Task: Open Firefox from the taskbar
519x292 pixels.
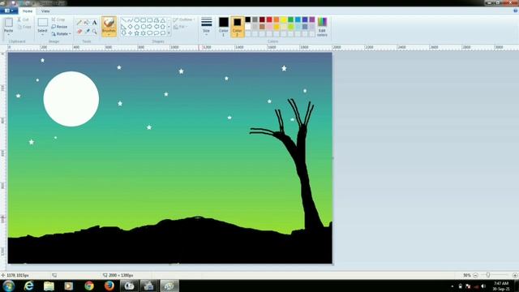Action: [109, 286]
